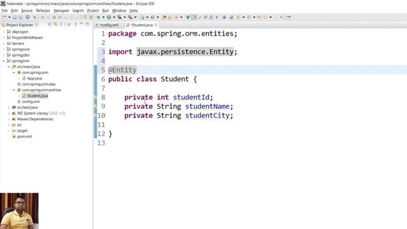Open the Window menu
The image size is (407, 229).
coord(119,11)
